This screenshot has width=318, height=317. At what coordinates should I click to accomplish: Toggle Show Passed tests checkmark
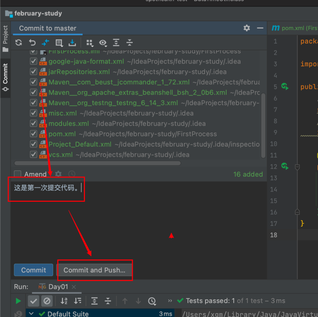(33, 301)
